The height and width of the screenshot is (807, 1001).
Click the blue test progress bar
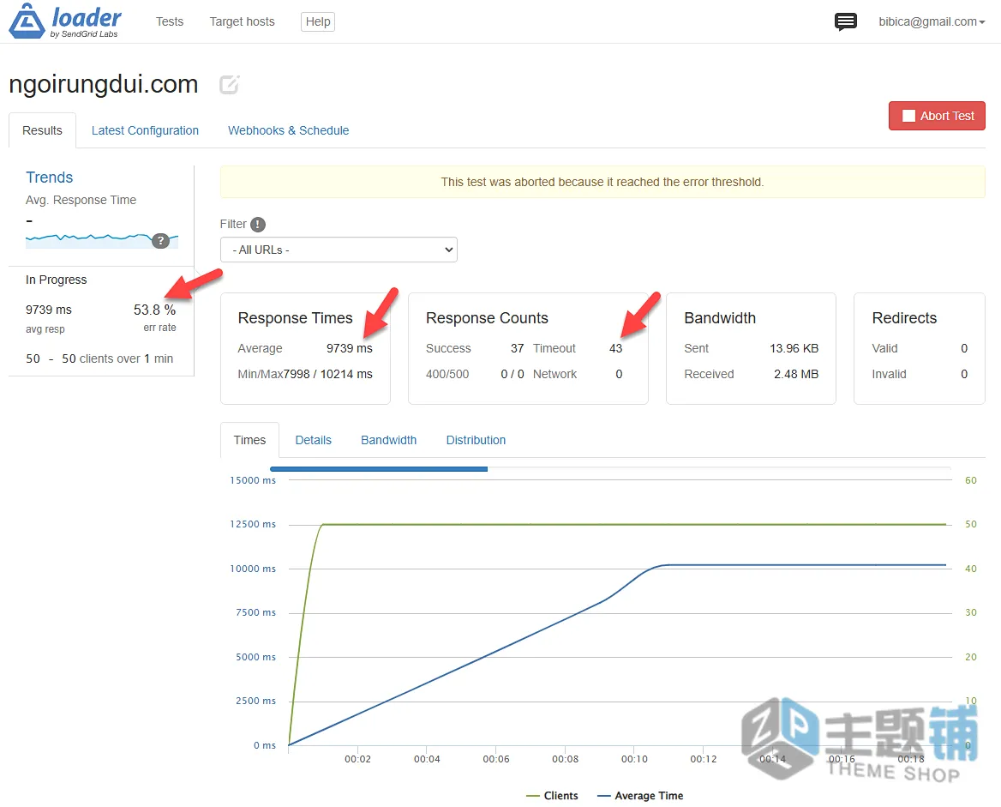click(379, 469)
